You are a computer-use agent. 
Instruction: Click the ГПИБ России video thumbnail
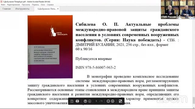click(x=178, y=9)
